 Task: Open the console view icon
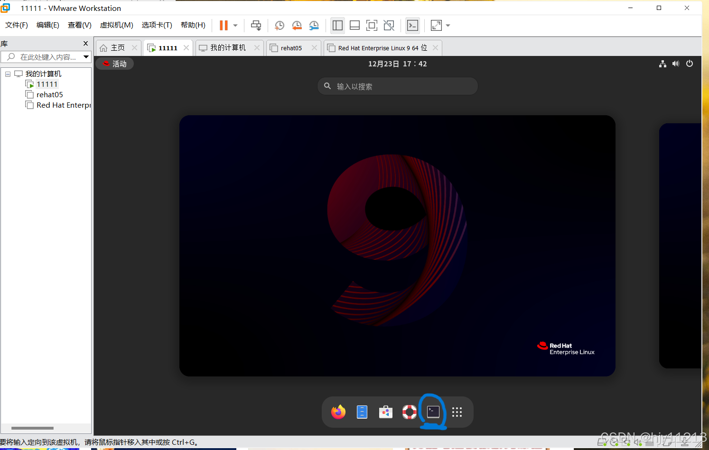413,25
